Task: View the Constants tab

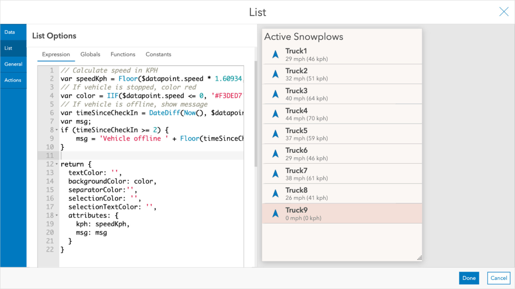Action: [x=158, y=54]
